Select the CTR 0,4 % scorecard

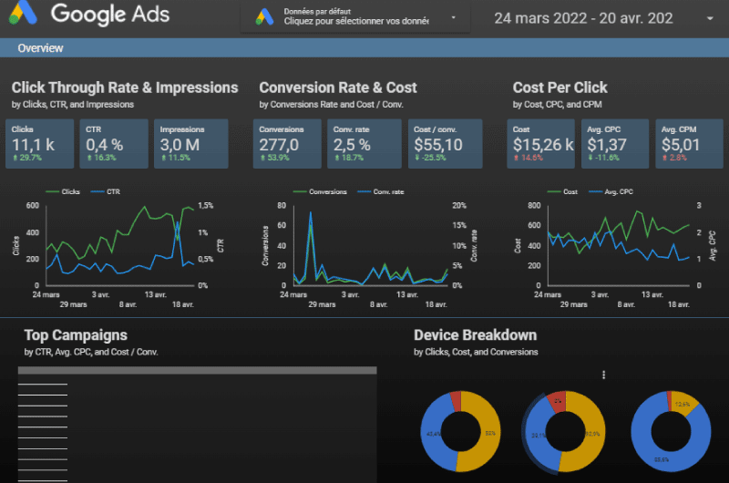pyautogui.click(x=114, y=143)
